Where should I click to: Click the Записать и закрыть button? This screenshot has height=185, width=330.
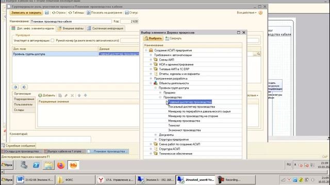click(x=26, y=12)
